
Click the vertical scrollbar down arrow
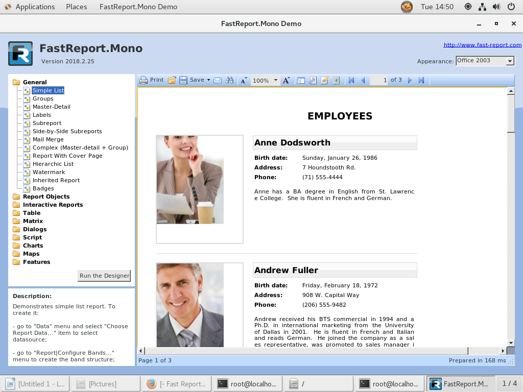click(x=511, y=342)
